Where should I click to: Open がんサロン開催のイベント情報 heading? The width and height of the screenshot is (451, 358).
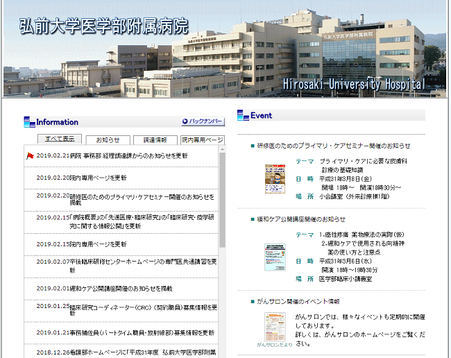[298, 302]
